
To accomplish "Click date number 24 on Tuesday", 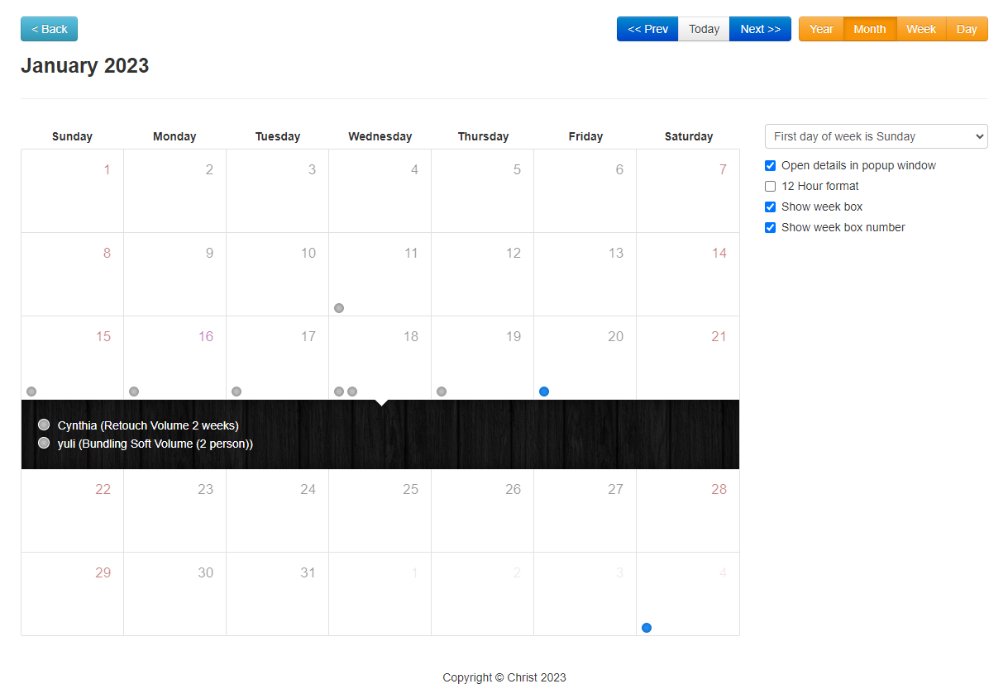I will 308,489.
